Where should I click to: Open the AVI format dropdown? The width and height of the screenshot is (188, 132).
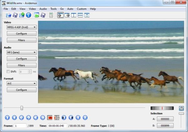(22, 84)
